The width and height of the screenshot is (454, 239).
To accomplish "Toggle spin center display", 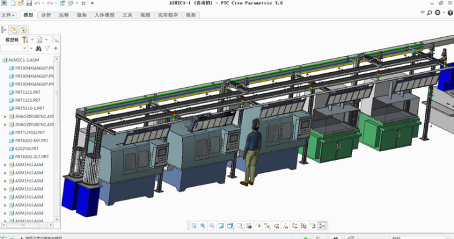I will coord(322,226).
